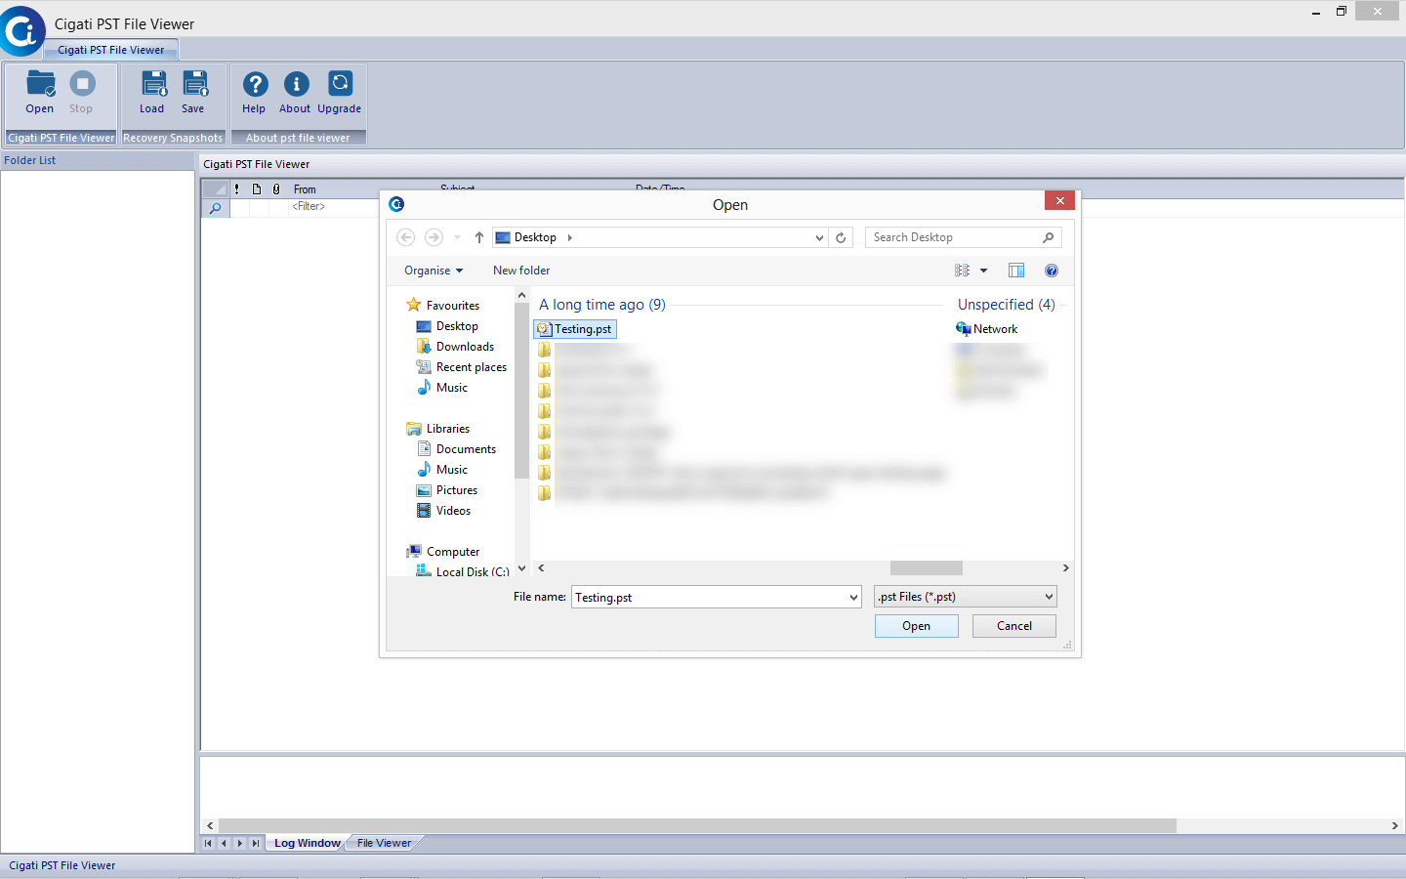Click the File name text field
Viewport: 1406px width, 879px height.
709,597
